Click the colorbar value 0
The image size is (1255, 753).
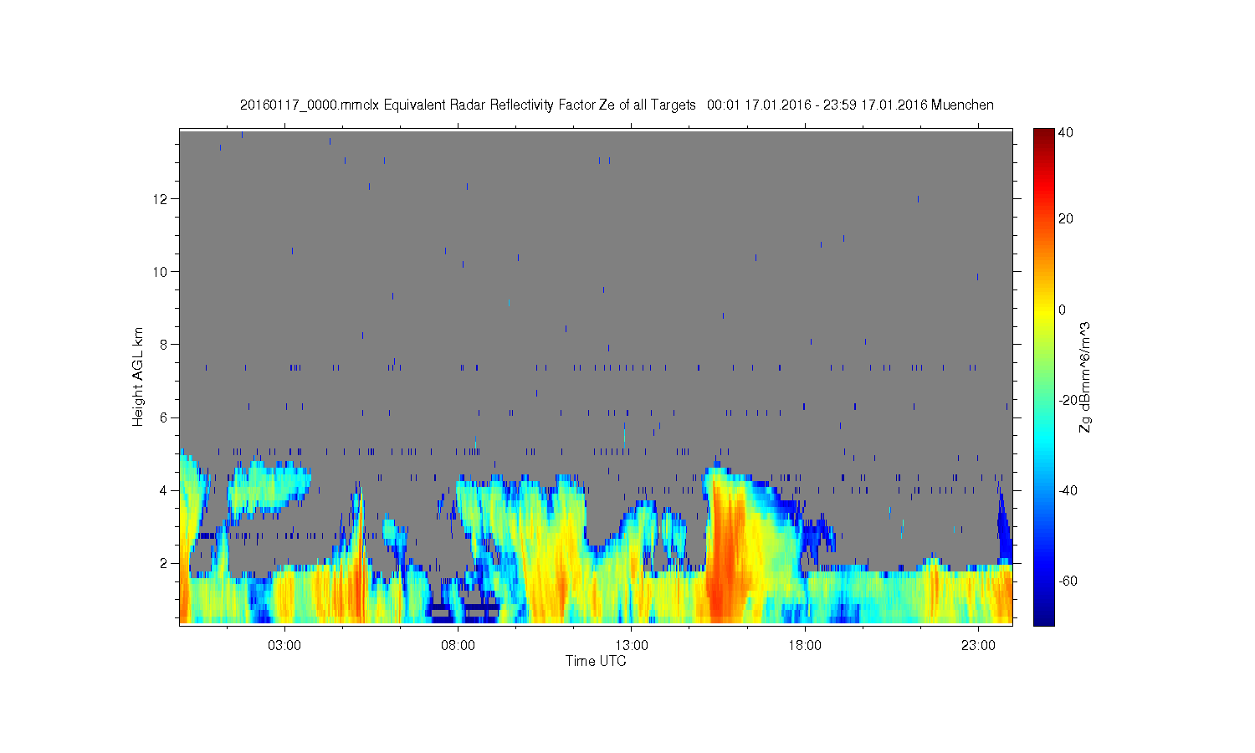coord(1063,310)
